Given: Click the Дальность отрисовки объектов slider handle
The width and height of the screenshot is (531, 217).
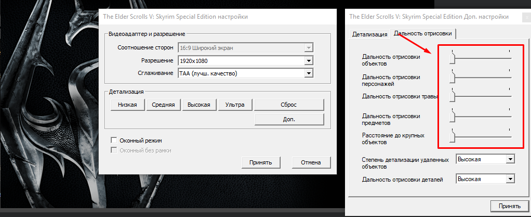Looking at the screenshot, I should point(452,59).
